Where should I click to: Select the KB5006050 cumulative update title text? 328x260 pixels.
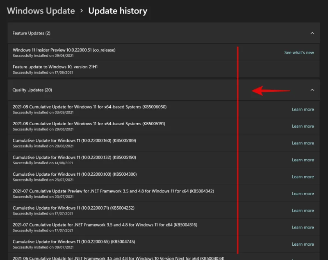pos(89,107)
